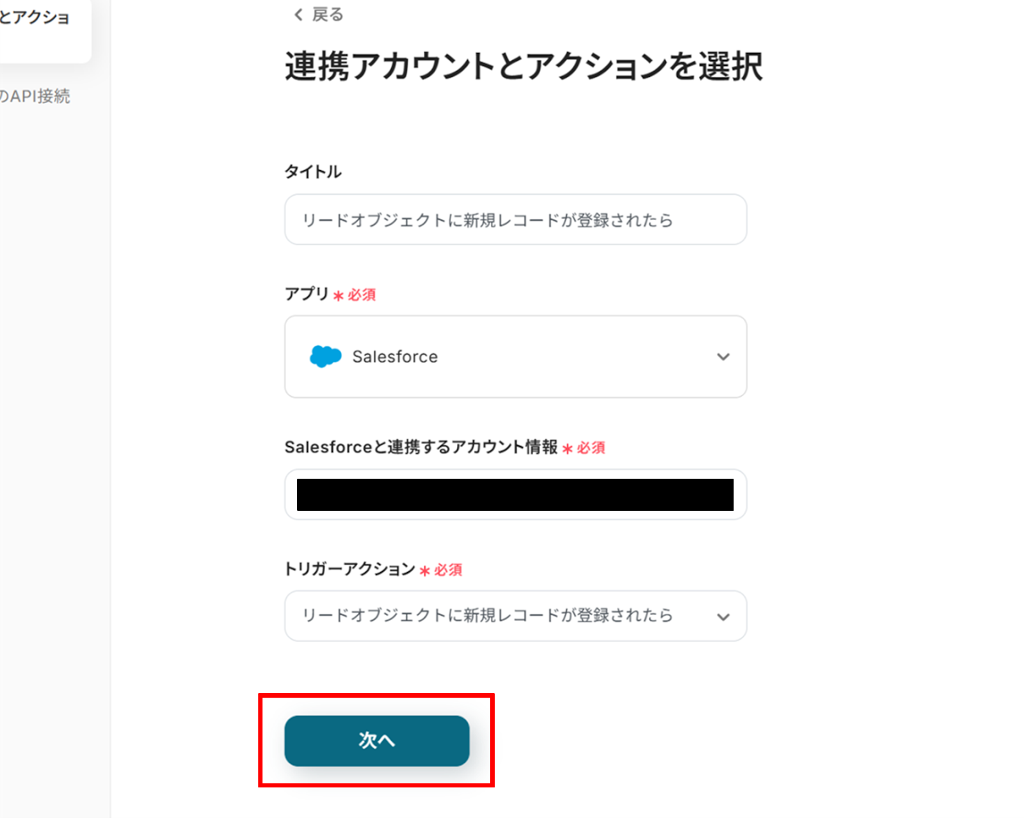The height and width of the screenshot is (818, 1024).
Task: Click the 連携アカウントとアクションを選択 heading
Action: click(x=524, y=67)
